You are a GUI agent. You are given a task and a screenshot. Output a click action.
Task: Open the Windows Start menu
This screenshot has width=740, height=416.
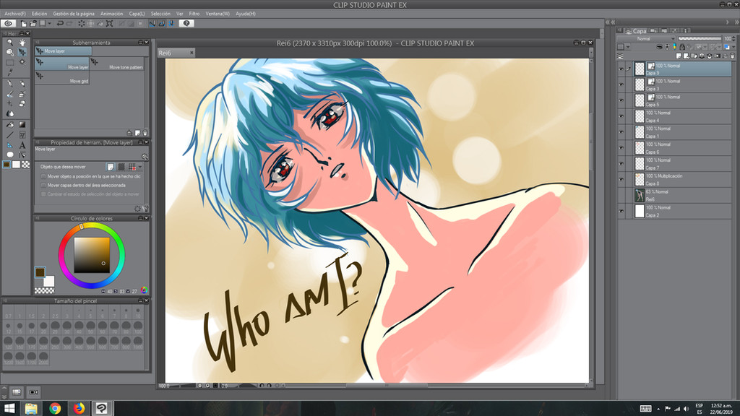9,408
